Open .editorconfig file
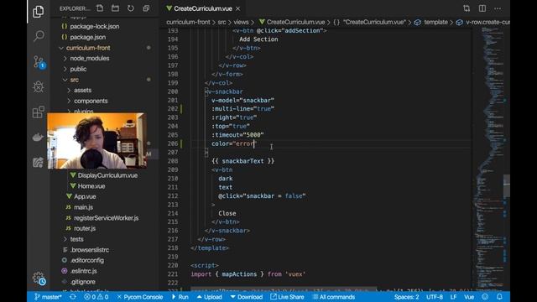Image resolution: width=537 pixels, height=302 pixels. [87, 260]
